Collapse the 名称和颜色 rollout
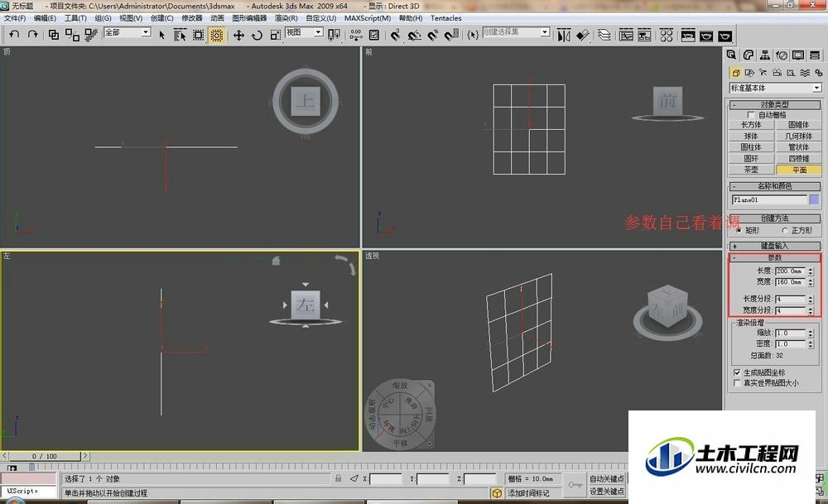828x504 pixels. (775, 186)
